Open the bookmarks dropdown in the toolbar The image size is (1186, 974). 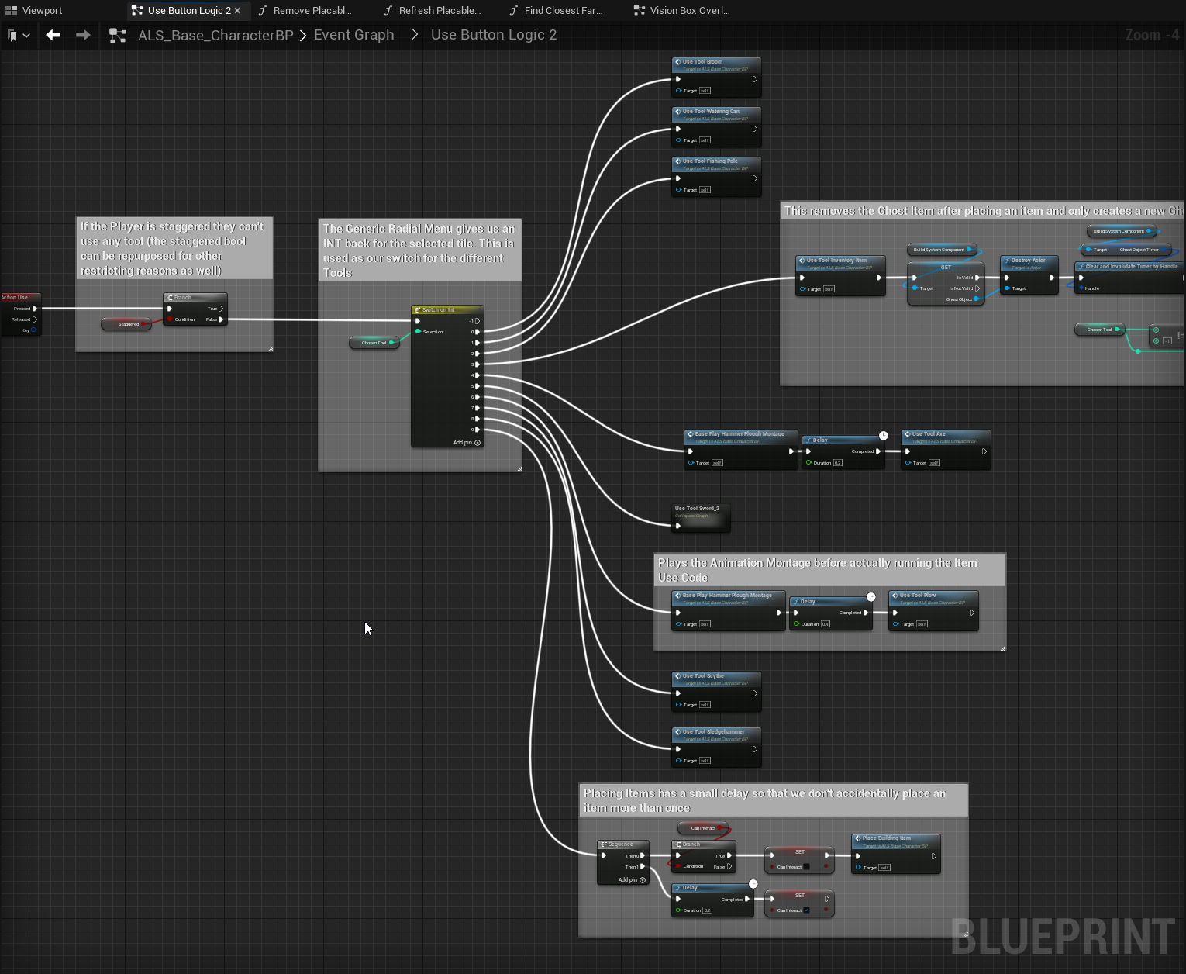coord(19,36)
